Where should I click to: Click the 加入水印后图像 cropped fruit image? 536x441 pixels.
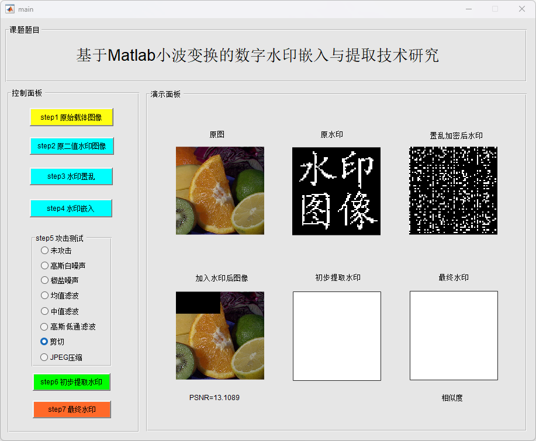tap(220, 335)
